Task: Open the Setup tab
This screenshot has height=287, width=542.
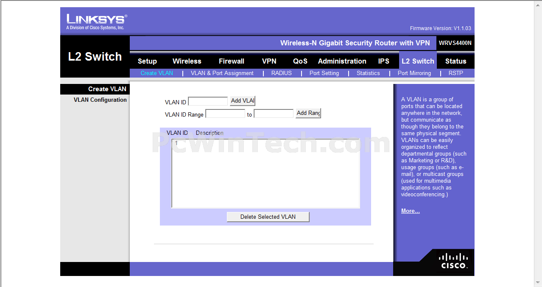Action: point(147,61)
